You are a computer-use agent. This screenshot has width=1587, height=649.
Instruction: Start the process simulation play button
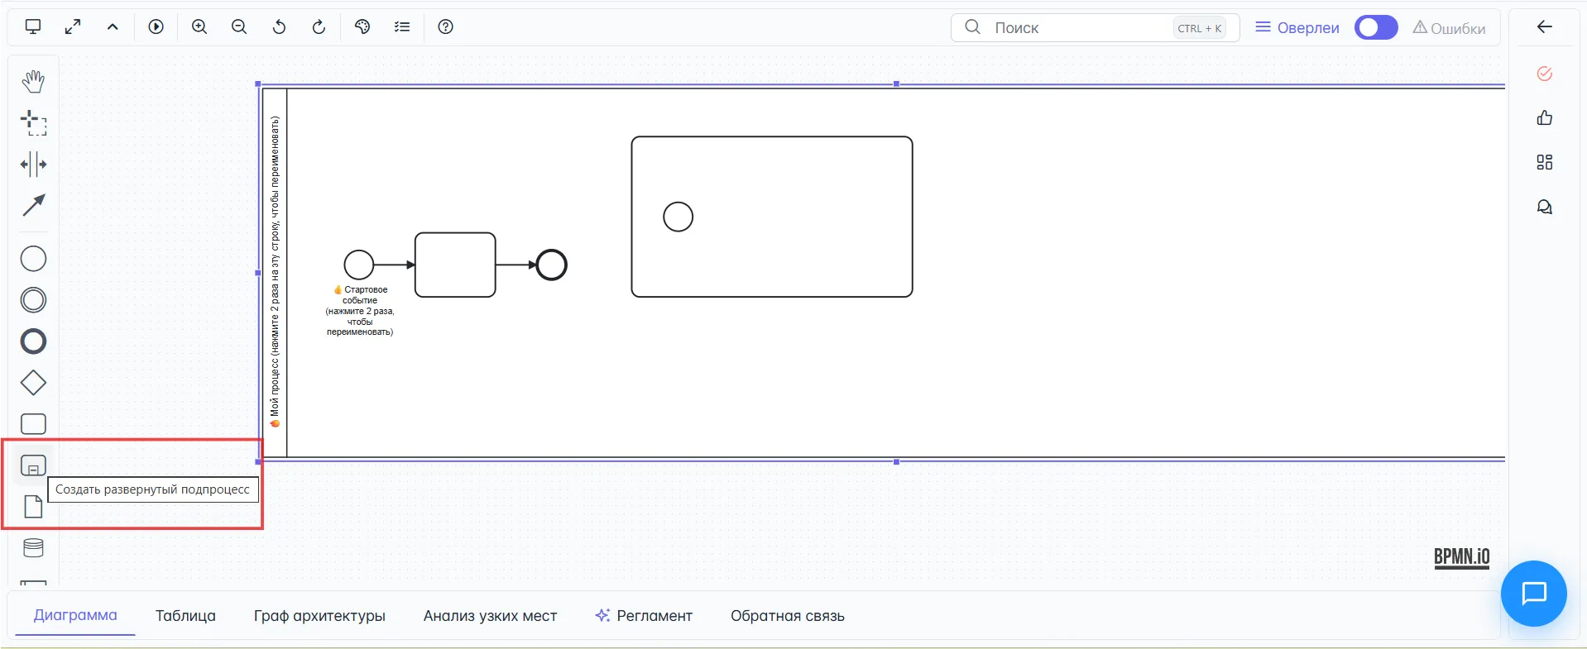click(156, 27)
